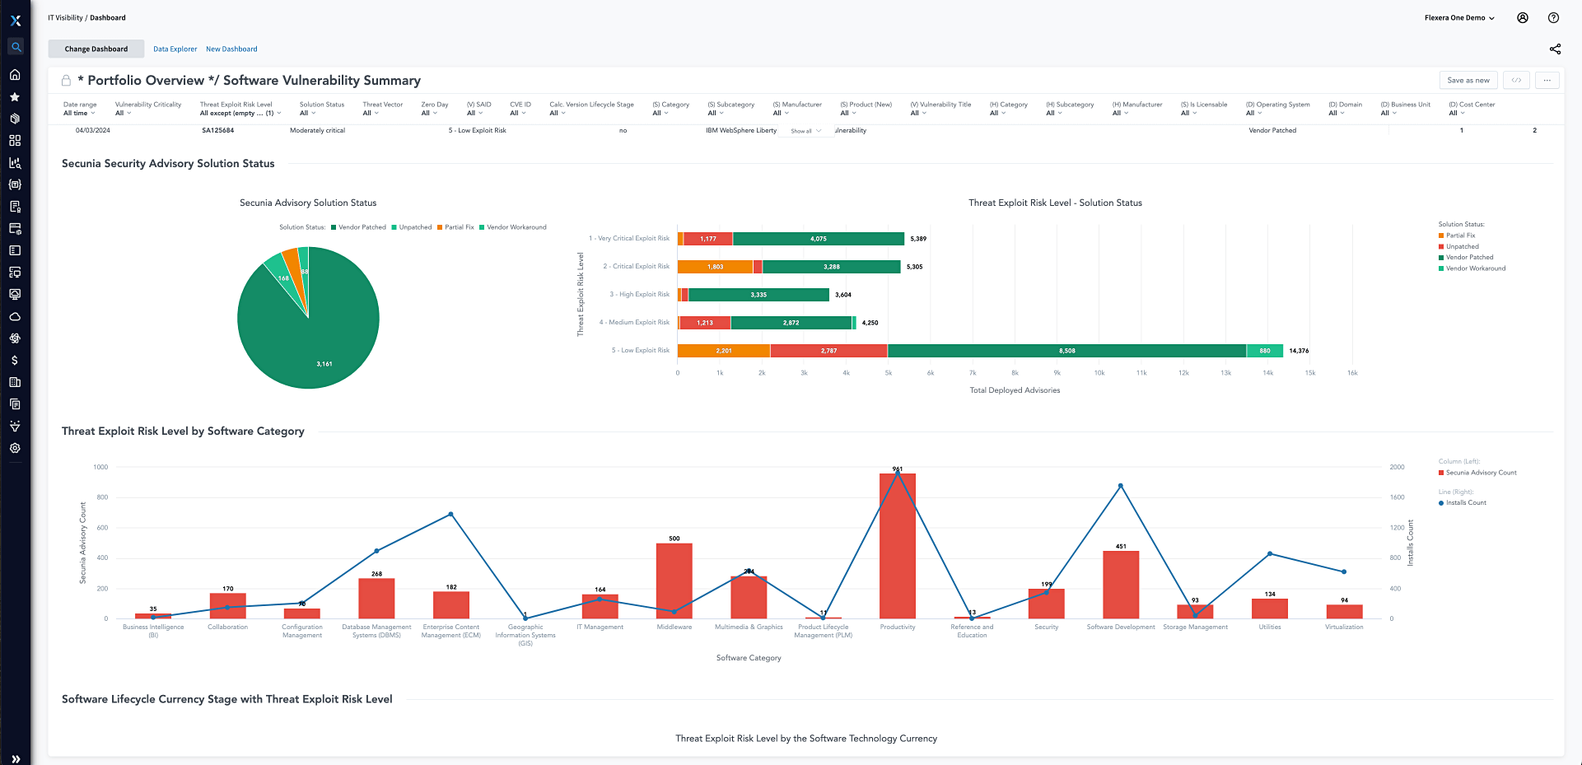The image size is (1582, 765).
Task: Click the cloud icon in the sidebar
Action: pos(15,316)
